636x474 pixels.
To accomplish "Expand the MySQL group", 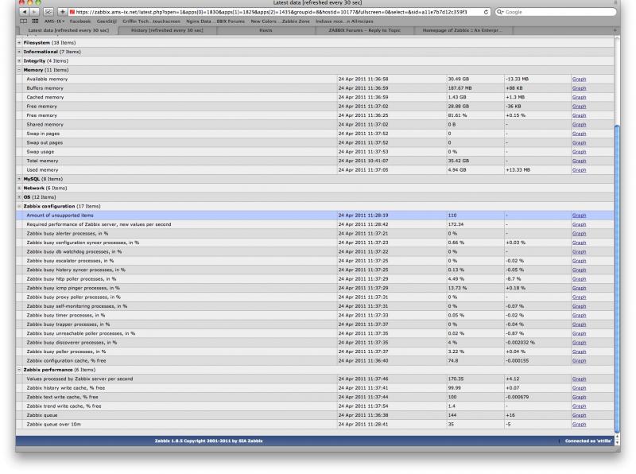I will [x=19, y=179].
